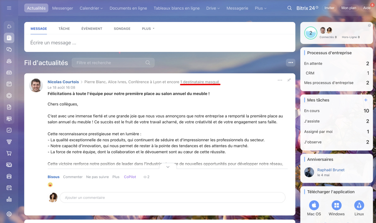Screen dimensions: 376x223
Task: Open Mes processus d'entreprise row
Action: pos(337,83)
